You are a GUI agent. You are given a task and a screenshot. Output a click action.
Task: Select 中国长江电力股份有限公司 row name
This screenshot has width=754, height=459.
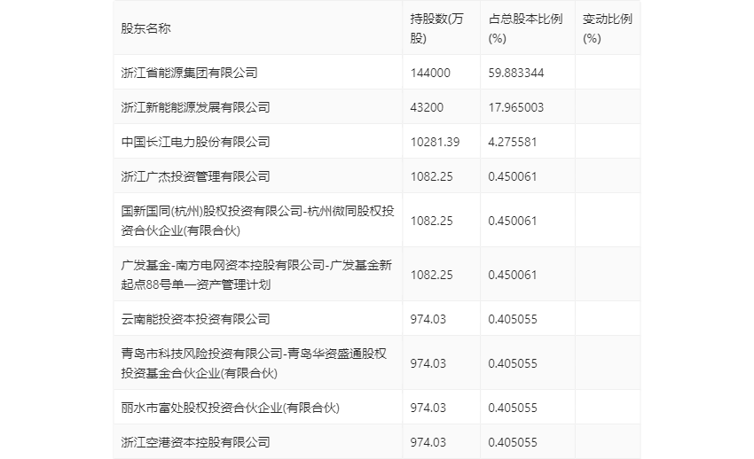click(x=195, y=142)
